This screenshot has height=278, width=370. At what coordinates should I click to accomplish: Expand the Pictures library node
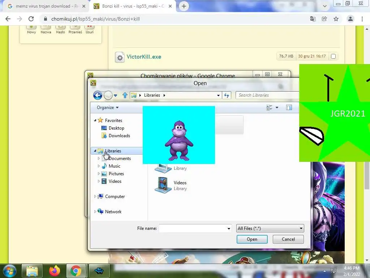click(x=99, y=173)
